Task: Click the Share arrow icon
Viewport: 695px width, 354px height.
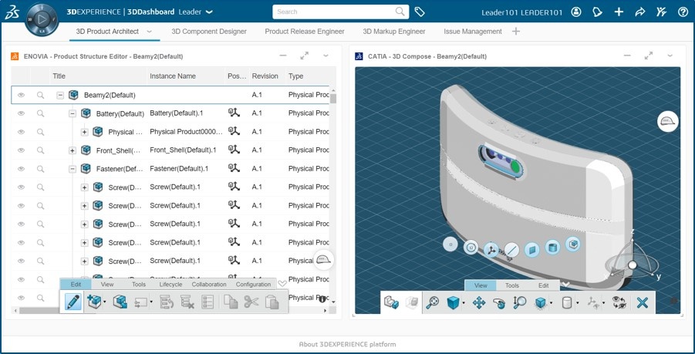Action: (640, 12)
